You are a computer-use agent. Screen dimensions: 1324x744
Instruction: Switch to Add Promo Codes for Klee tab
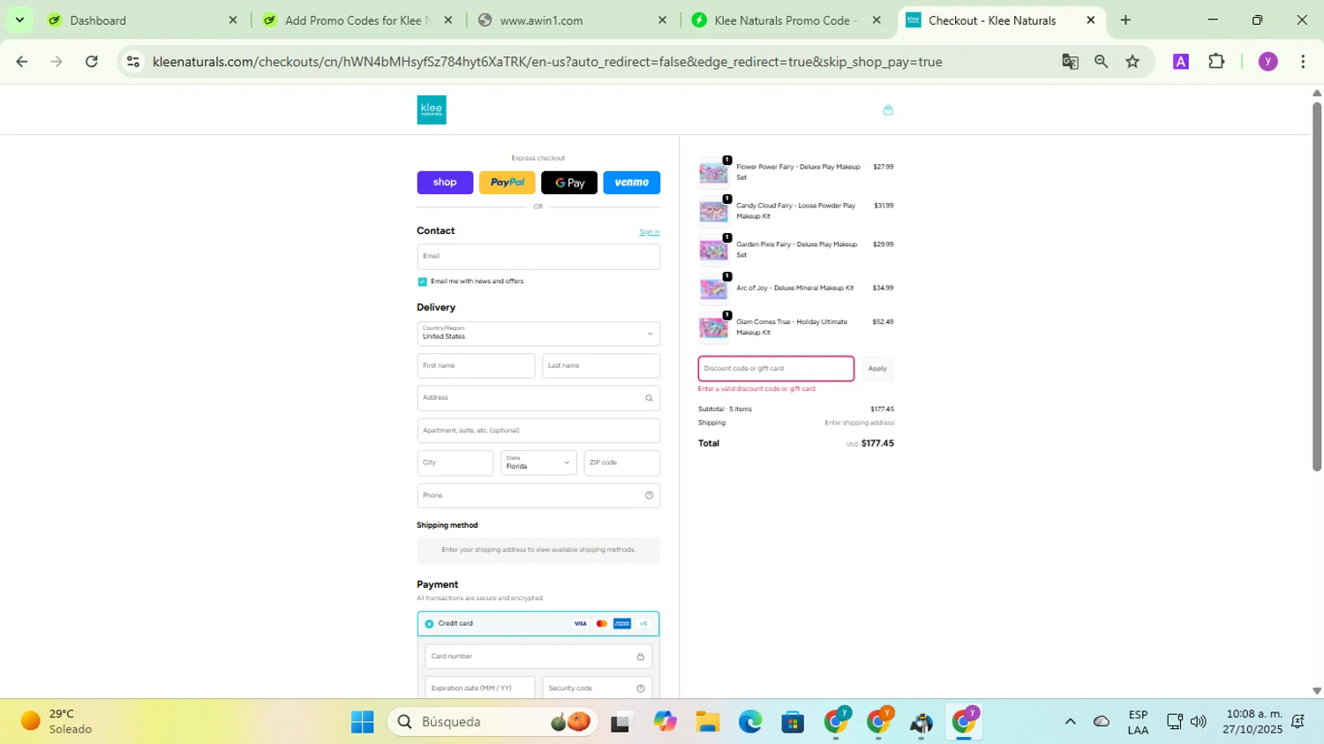click(x=357, y=19)
